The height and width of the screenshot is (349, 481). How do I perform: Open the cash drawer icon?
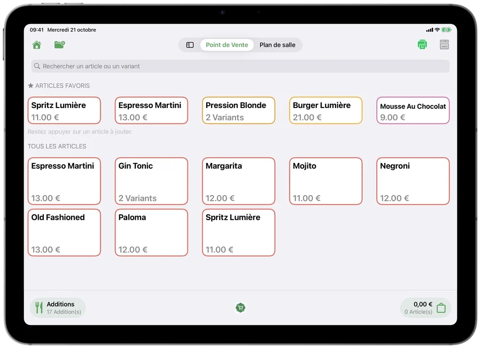[x=444, y=45]
